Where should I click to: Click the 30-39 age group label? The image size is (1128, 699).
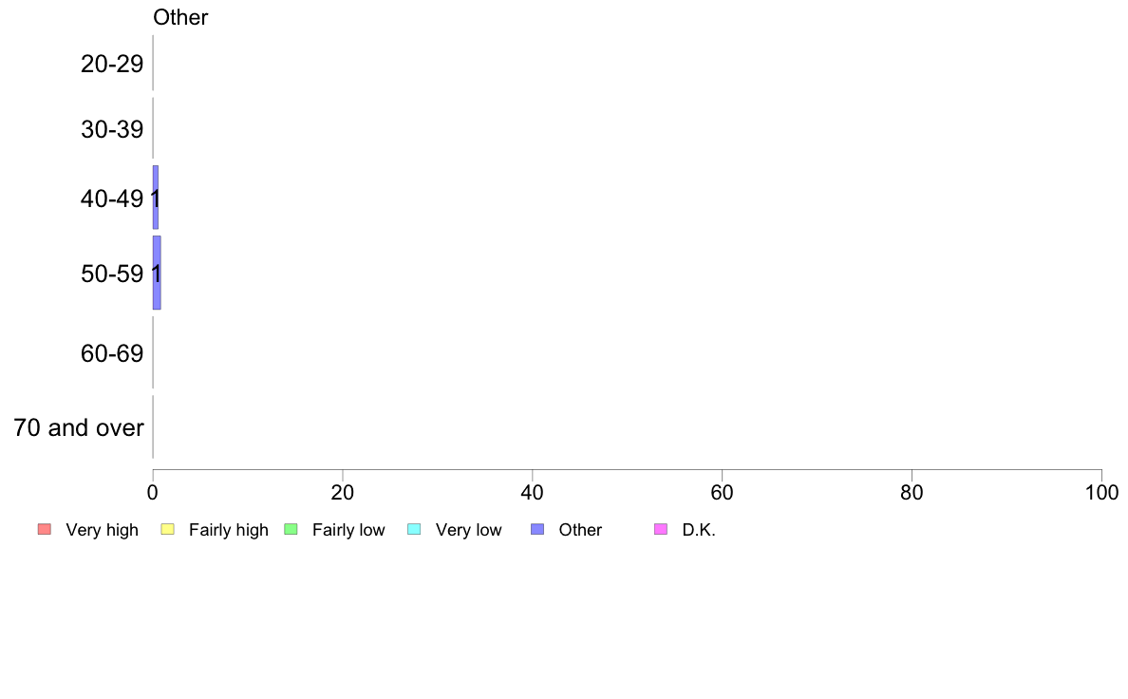(112, 129)
